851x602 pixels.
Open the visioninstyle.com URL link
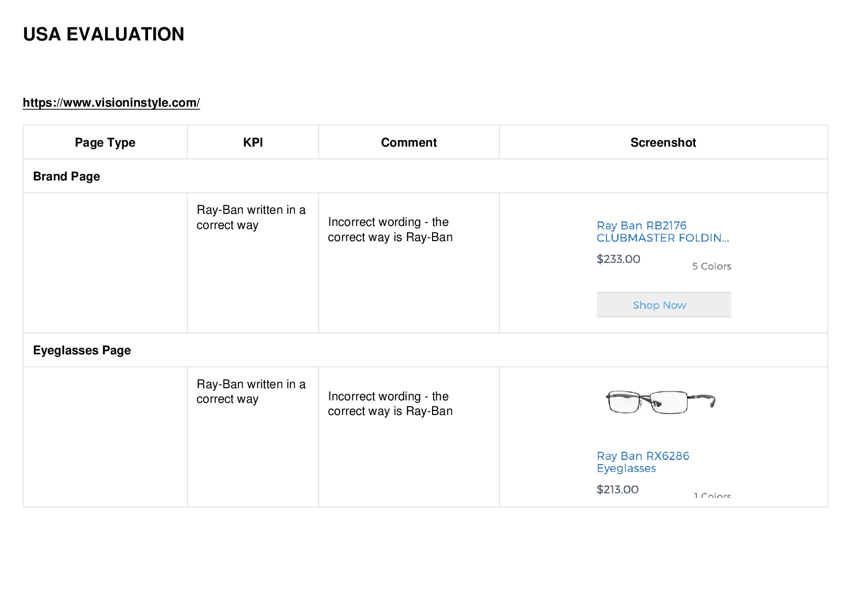111,103
